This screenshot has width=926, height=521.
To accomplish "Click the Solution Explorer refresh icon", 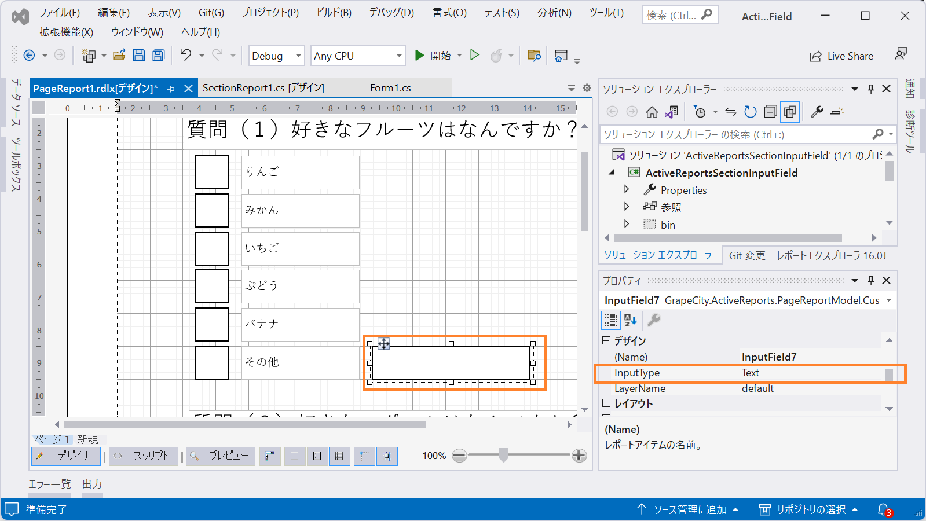I will click(x=751, y=112).
